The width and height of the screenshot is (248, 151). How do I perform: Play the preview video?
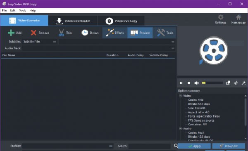point(181,83)
